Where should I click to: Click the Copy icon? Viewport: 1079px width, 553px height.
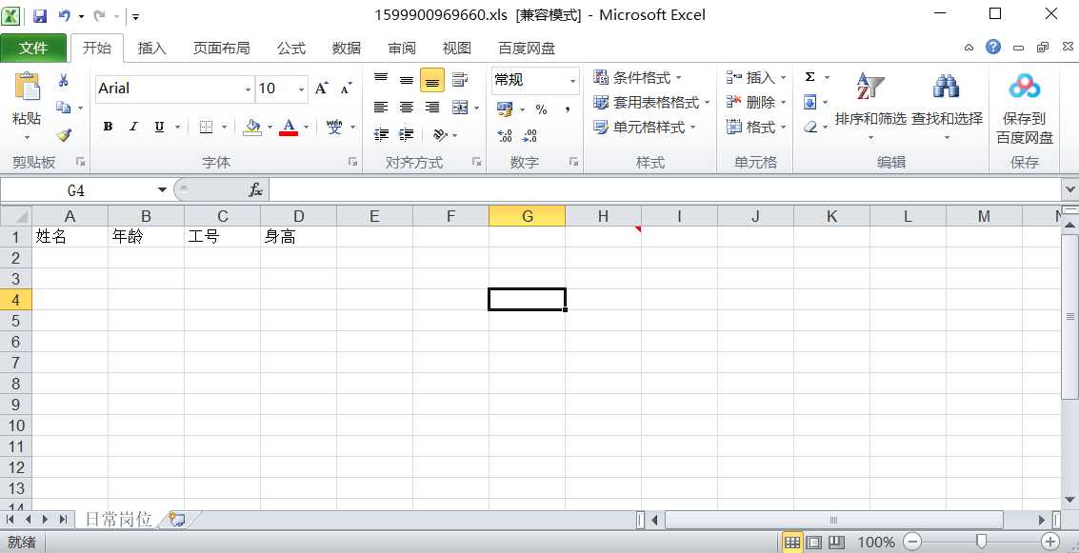click(x=63, y=108)
